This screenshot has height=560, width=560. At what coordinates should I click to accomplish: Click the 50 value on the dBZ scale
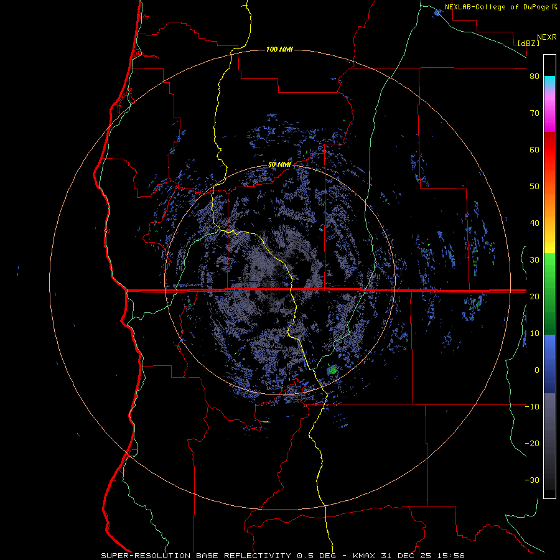534,187
